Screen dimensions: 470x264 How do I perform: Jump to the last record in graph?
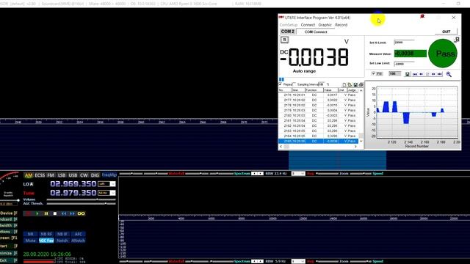click(x=440, y=74)
